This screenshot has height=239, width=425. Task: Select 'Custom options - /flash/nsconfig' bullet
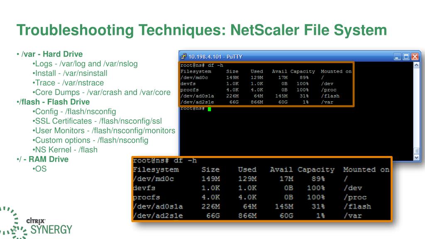(x=90, y=140)
